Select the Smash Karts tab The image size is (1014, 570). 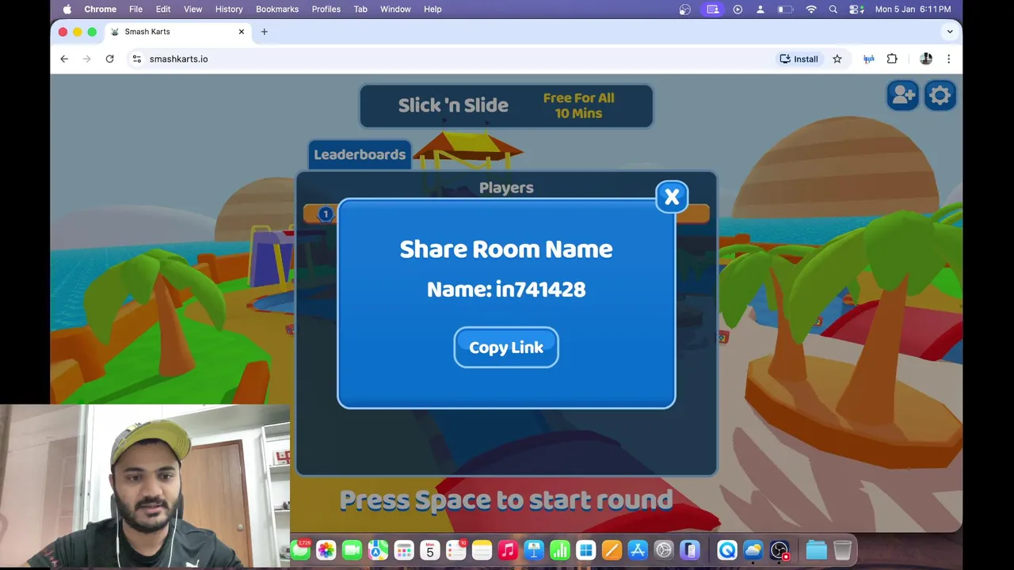tap(177, 32)
